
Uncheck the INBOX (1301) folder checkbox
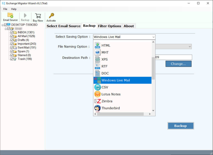tap(12, 32)
